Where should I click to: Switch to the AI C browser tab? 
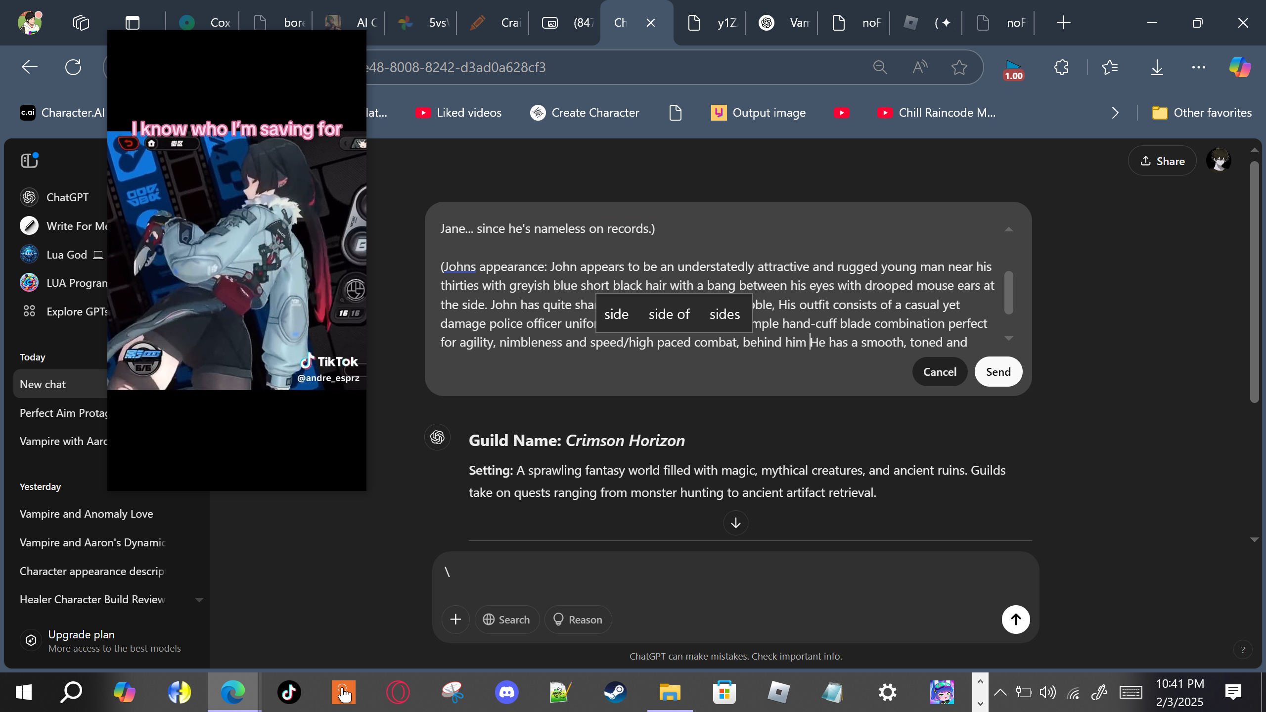coord(349,23)
